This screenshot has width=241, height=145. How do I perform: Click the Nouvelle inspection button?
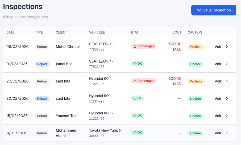(x=213, y=10)
